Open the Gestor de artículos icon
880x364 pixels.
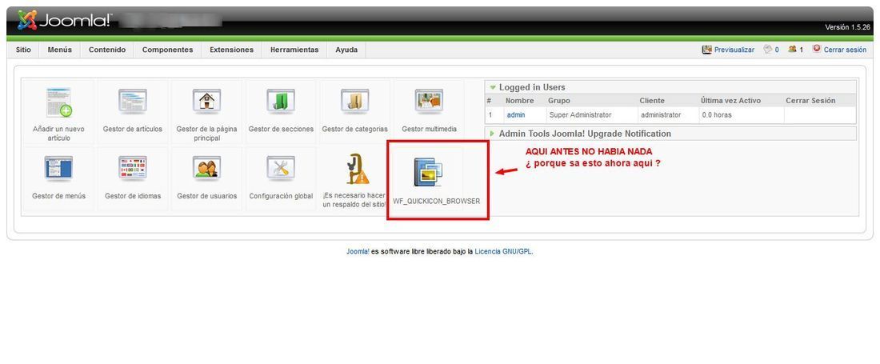(x=133, y=102)
